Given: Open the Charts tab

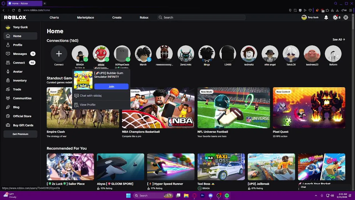Looking at the screenshot, I should [54, 17].
